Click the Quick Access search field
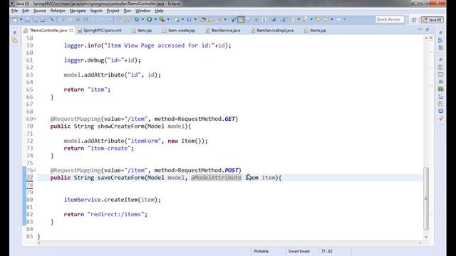456x256 pixels. 390,19
